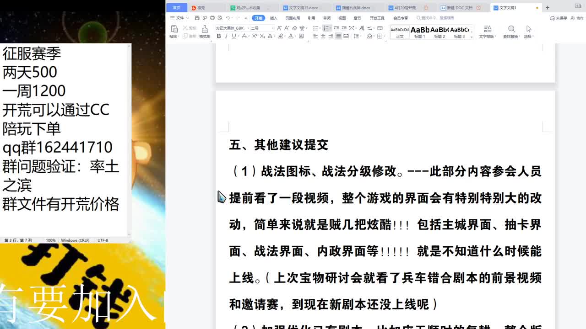
Task: Click the heading 五、其他建议提交
Action: pos(279,145)
